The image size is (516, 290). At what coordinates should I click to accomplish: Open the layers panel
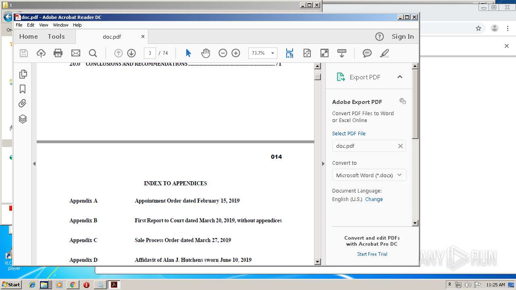tap(23, 119)
